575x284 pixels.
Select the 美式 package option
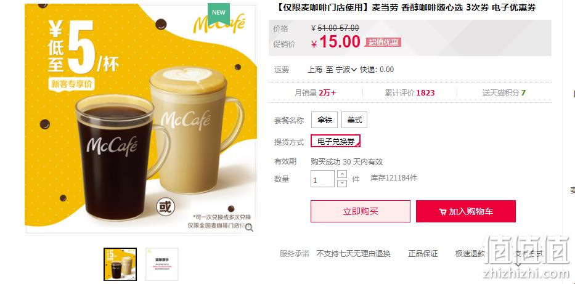(354, 120)
